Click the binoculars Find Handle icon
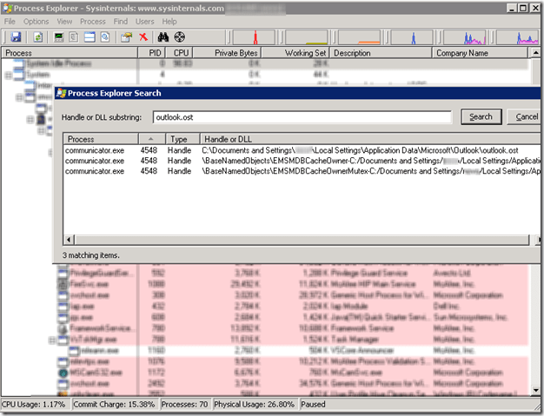Screen dimensions: 544x416 163,37
